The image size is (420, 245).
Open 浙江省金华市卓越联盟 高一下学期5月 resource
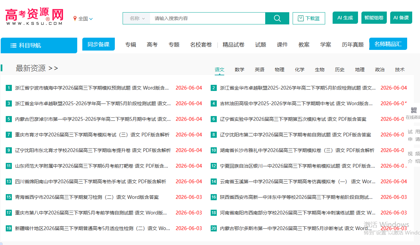coord(93,103)
